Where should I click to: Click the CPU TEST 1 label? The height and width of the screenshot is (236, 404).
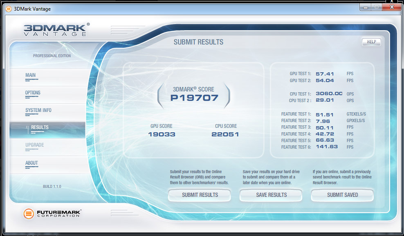click(x=300, y=94)
